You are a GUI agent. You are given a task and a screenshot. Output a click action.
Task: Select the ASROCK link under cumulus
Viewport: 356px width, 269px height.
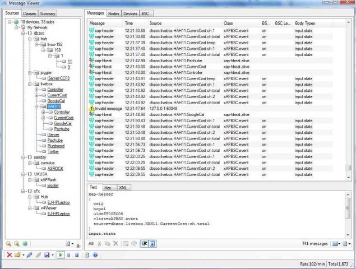55,169
